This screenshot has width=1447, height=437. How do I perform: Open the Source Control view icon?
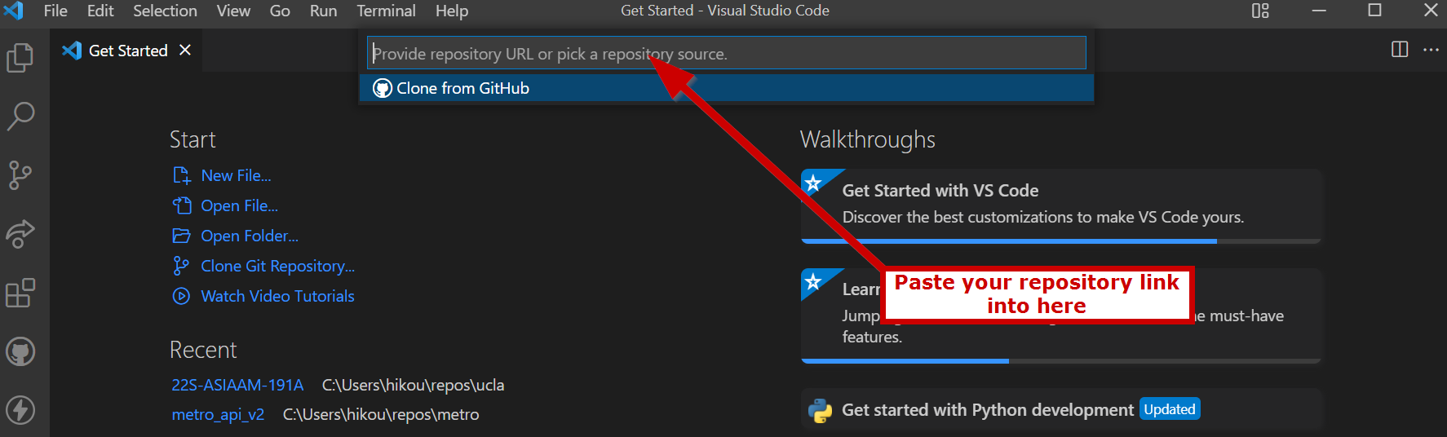click(20, 175)
